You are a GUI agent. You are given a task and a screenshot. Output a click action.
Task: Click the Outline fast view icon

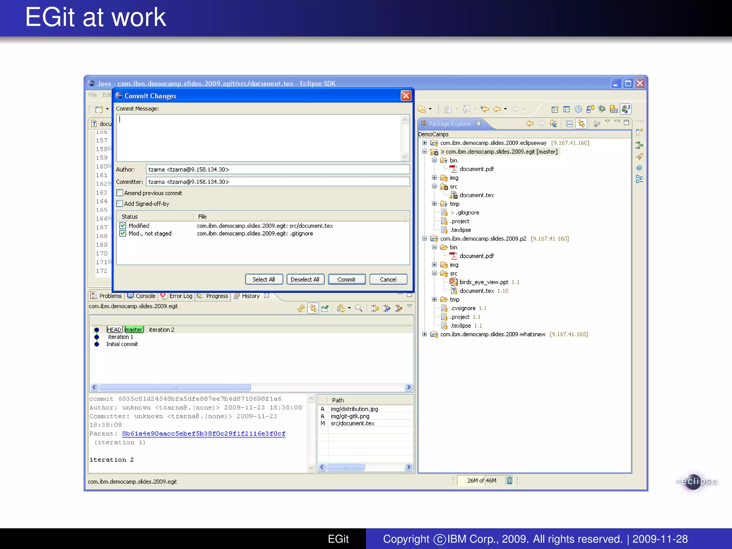(639, 179)
